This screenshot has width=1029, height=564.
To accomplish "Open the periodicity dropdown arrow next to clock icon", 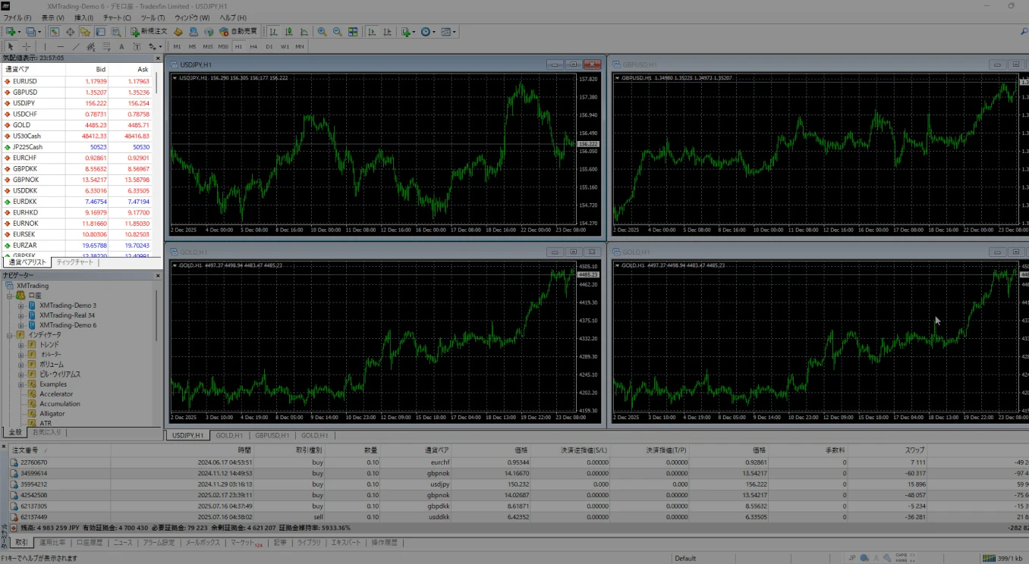I will point(434,31).
